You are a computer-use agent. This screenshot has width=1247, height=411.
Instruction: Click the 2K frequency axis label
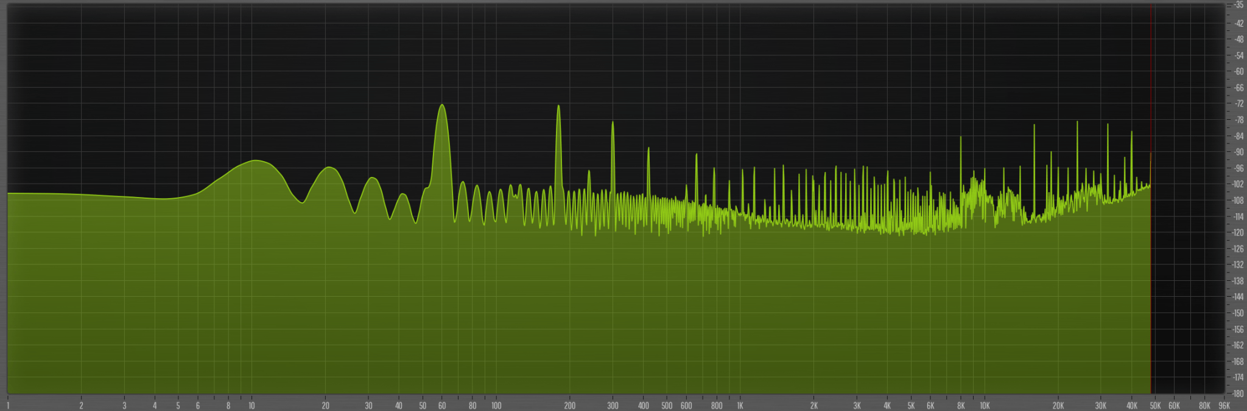click(x=814, y=406)
